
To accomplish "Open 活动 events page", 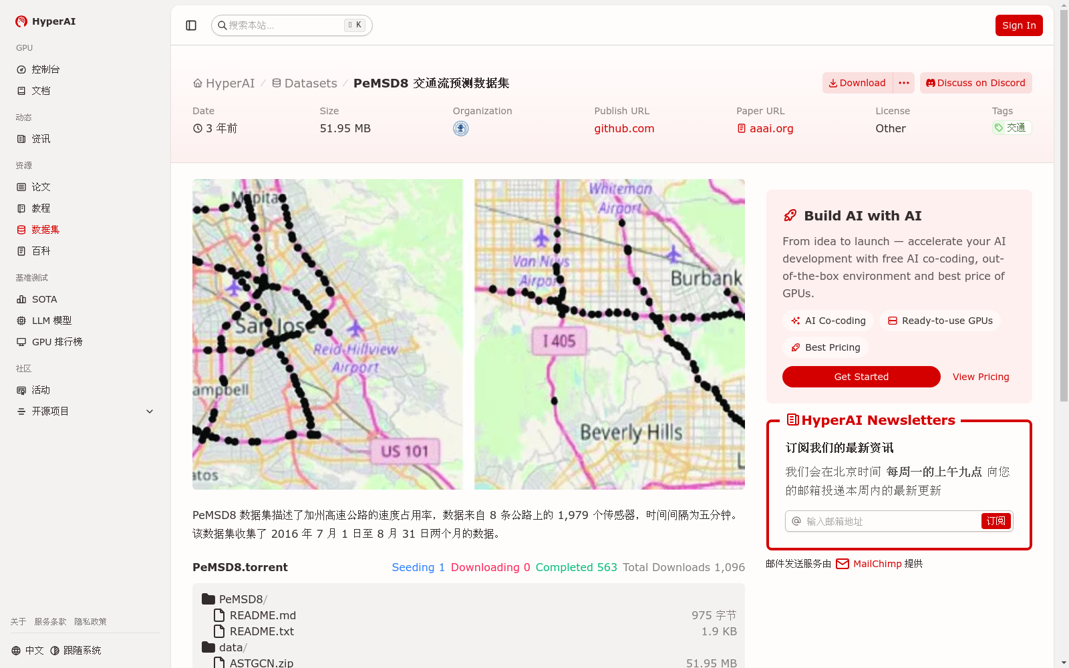I will tap(86, 390).
